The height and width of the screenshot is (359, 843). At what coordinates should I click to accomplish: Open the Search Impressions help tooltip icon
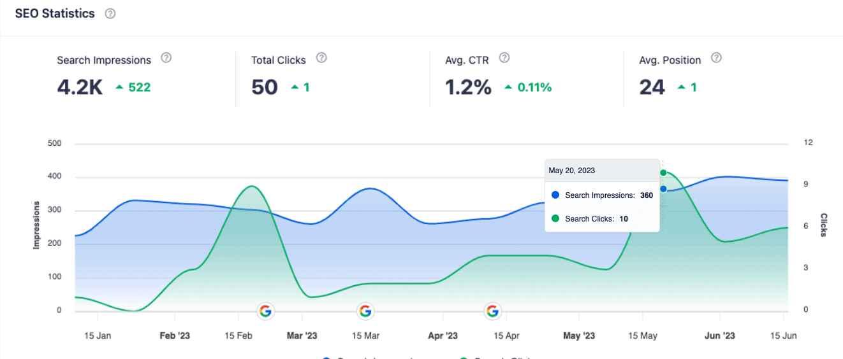click(x=166, y=58)
